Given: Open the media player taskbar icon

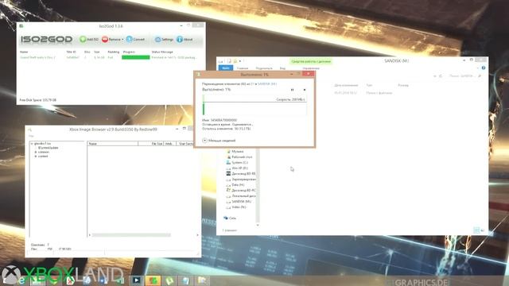Looking at the screenshot, I should click(x=136, y=280).
